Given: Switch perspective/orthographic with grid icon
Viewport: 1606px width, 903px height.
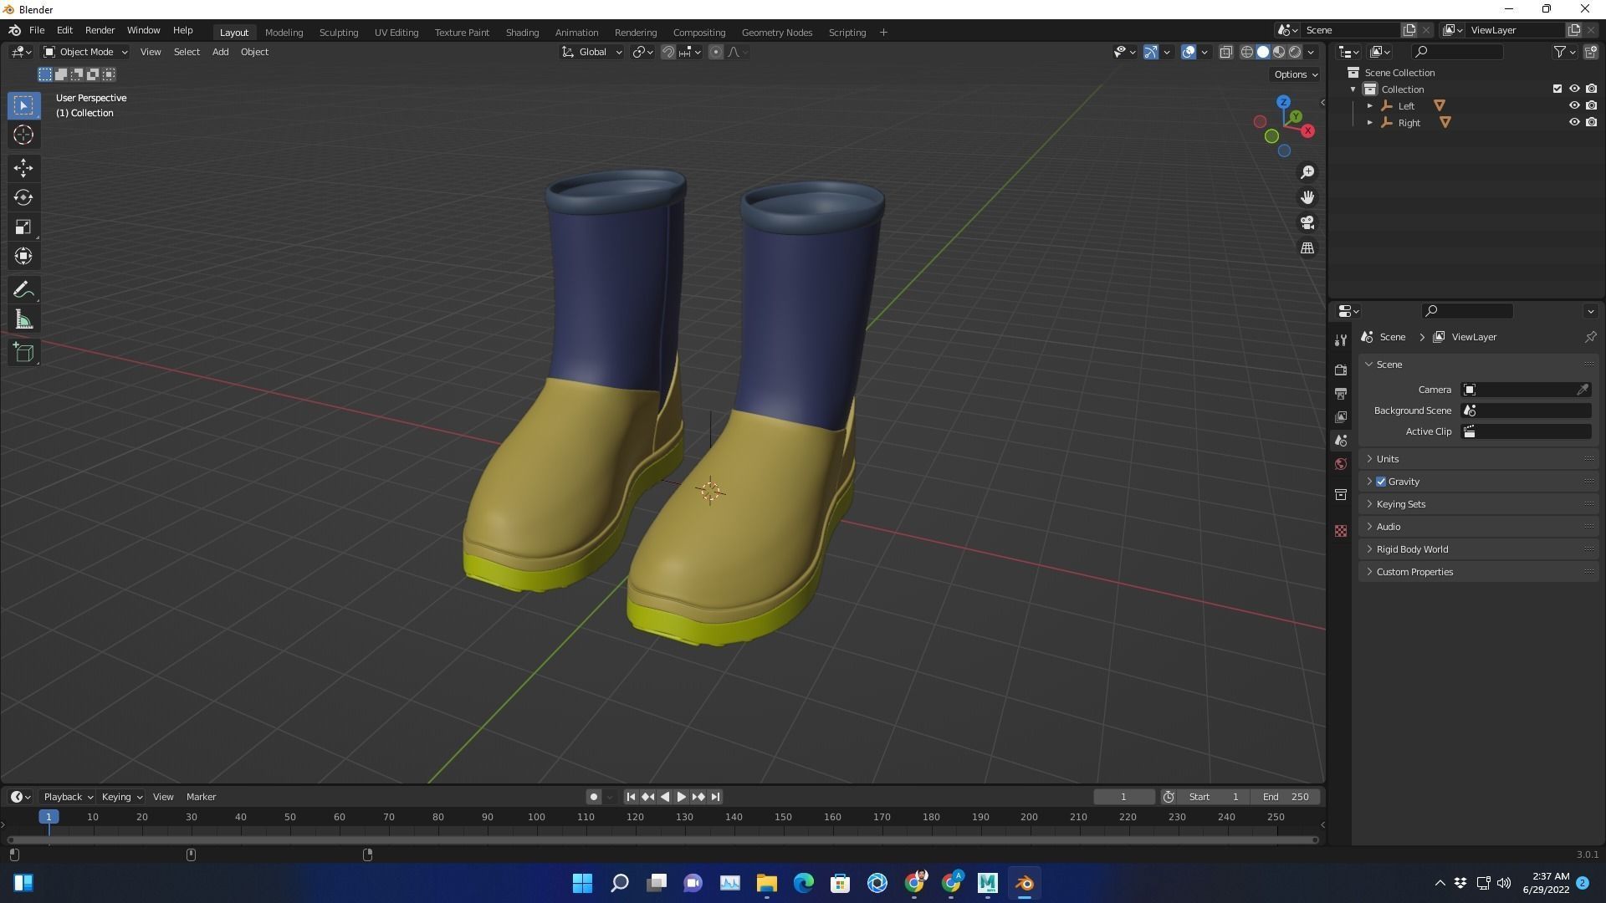Looking at the screenshot, I should (1307, 248).
